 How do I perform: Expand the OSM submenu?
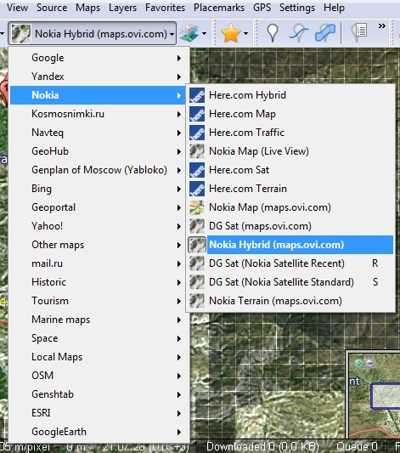pyautogui.click(x=100, y=376)
